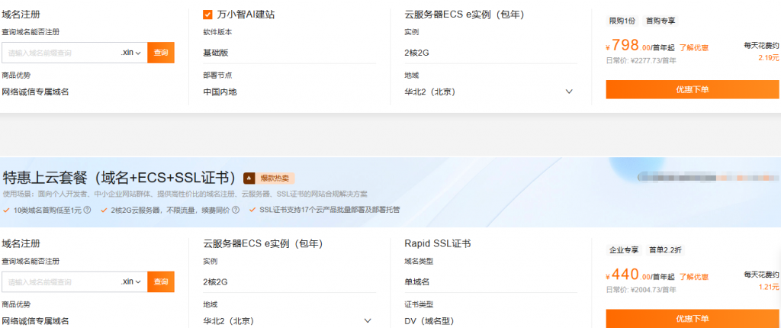Viewport: 781px width, 328px height.
Task: Click the domain search field in bottom package
Action: point(61,281)
